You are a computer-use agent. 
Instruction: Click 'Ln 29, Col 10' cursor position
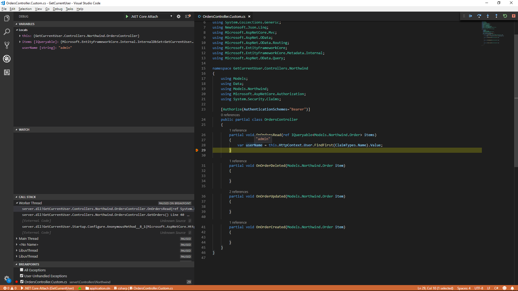tap(435, 288)
